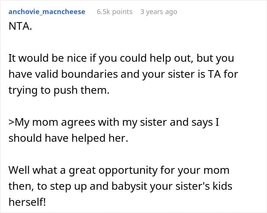Open anchovie_macncheese user profile link
Viewport: 267px width, 213px height.
click(47, 12)
